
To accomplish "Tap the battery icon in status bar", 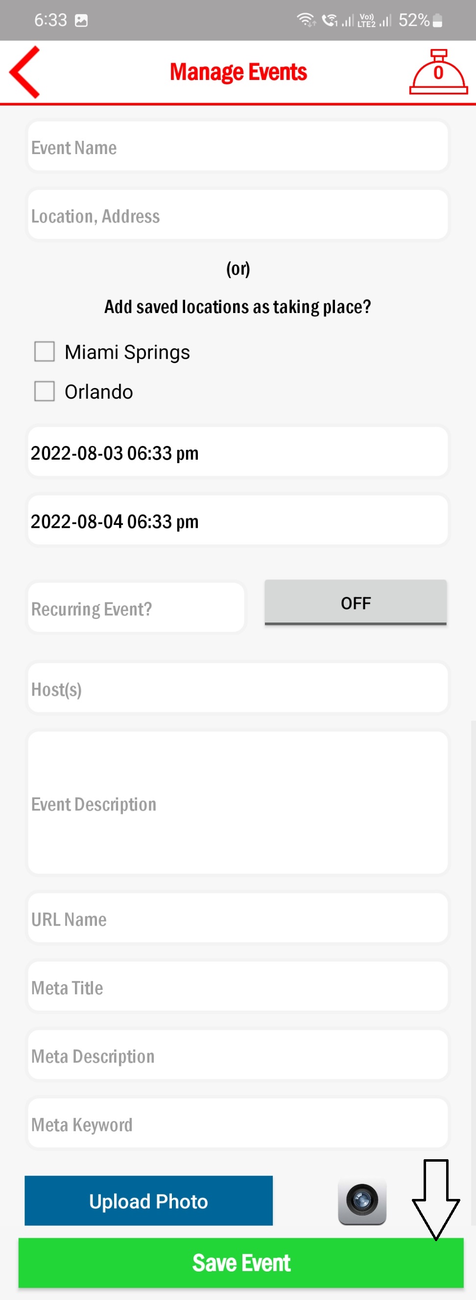I will point(437,21).
